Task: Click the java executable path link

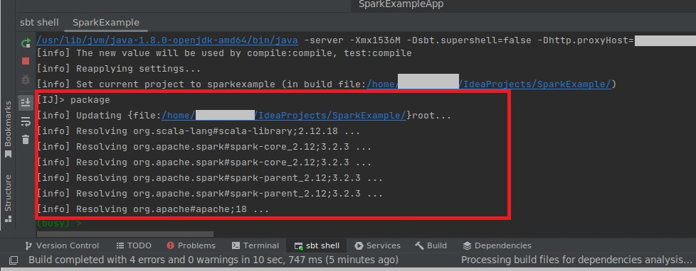Action: (x=167, y=40)
